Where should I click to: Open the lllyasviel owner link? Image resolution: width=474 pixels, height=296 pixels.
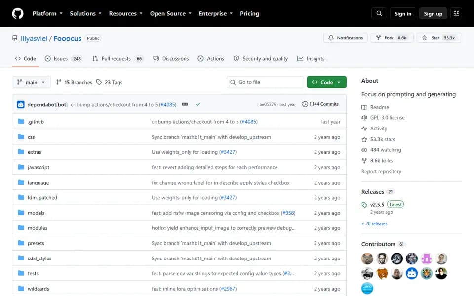pos(34,38)
